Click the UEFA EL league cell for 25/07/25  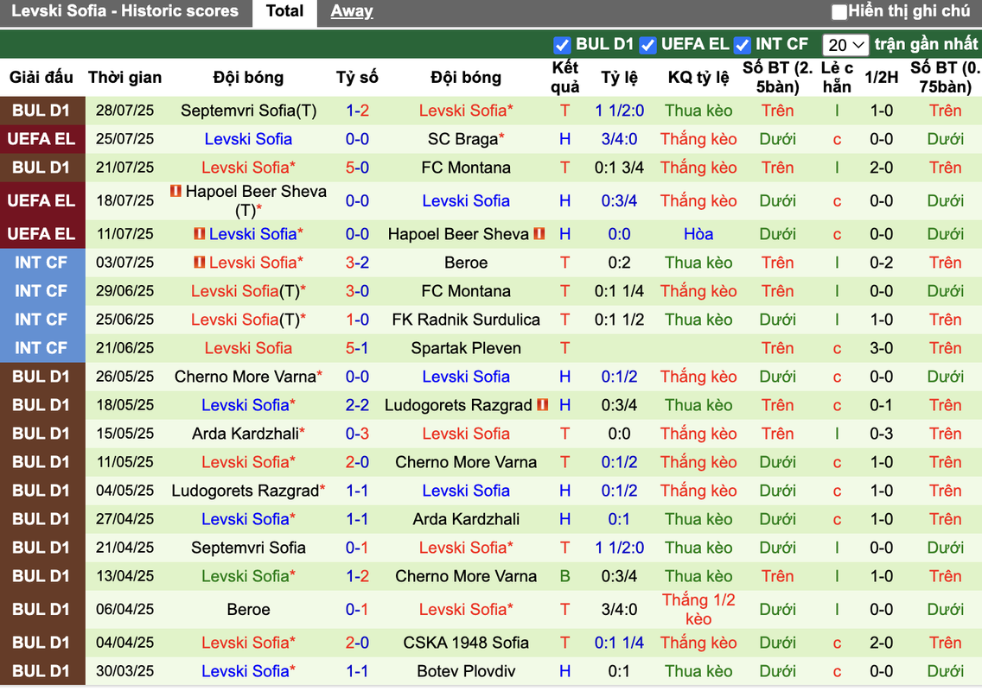click(x=41, y=139)
